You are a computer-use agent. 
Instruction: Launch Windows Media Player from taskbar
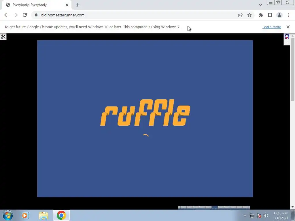(x=25, y=215)
